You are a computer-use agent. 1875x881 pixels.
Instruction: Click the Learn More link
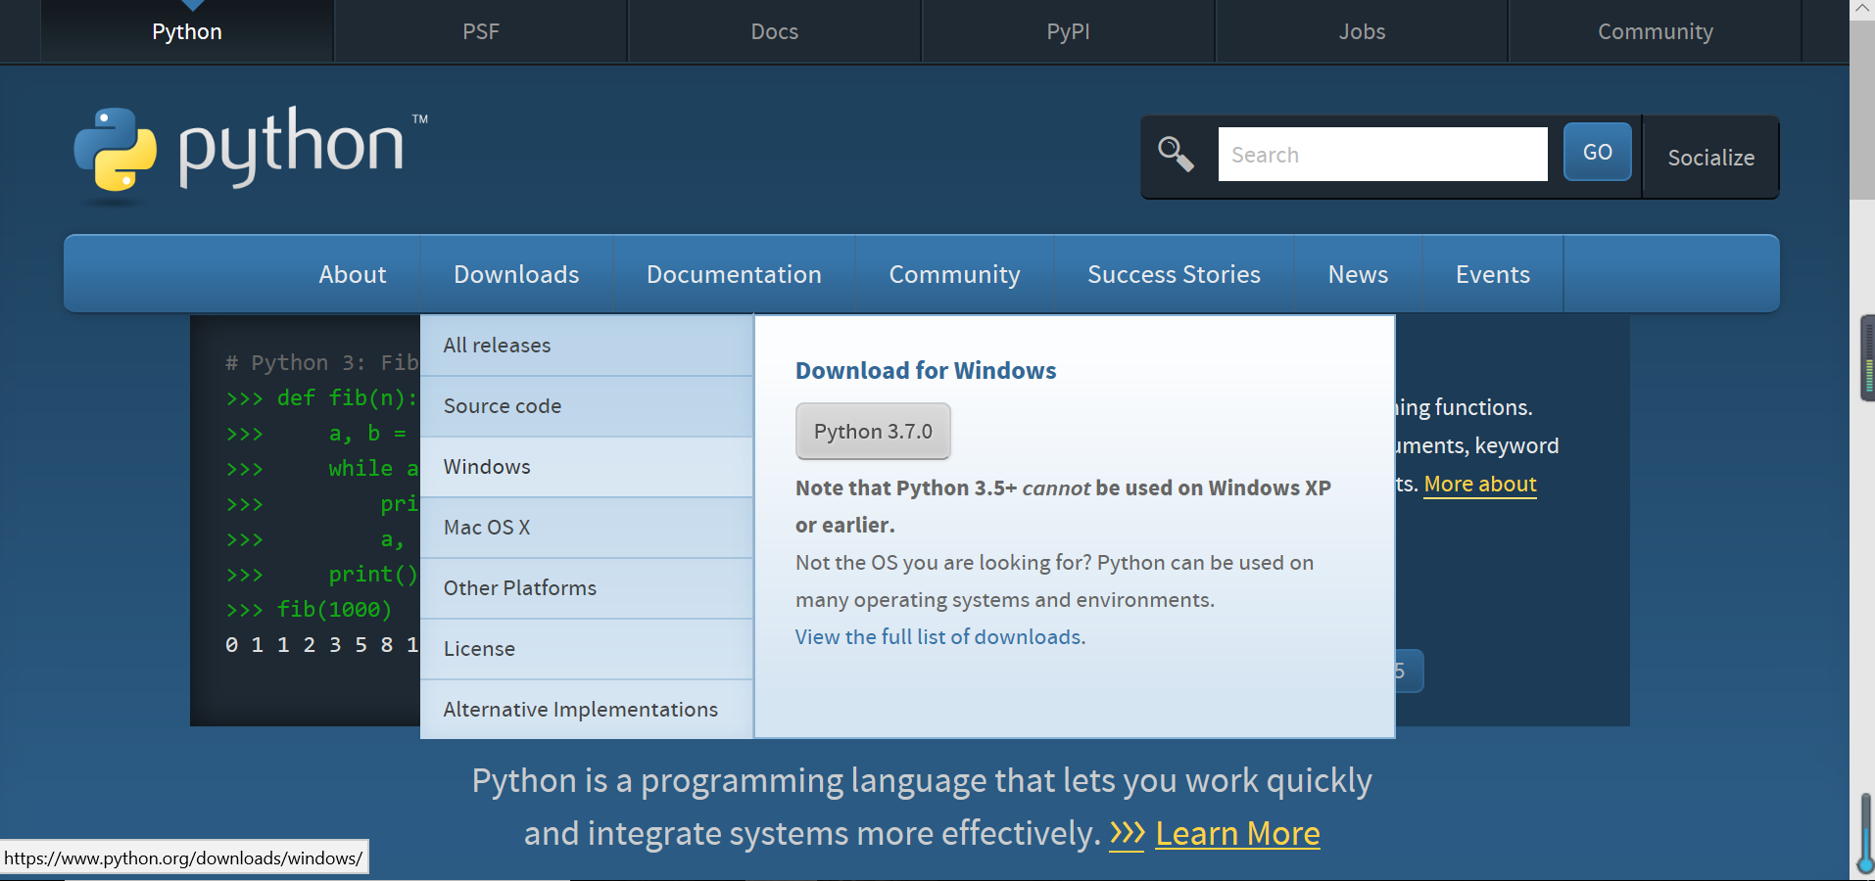pos(1237,833)
